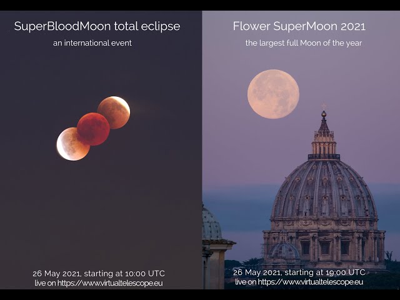Click the "SuperBloodMoon total eclipse" title
Screen dimensions: 400x300
(97, 26)
